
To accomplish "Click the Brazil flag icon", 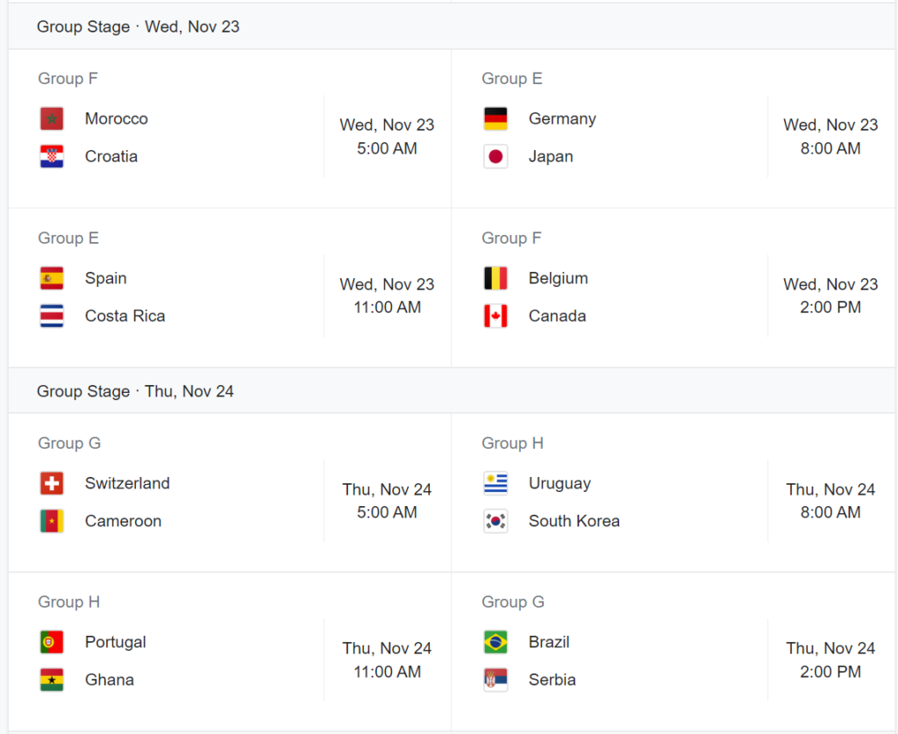I will (495, 642).
